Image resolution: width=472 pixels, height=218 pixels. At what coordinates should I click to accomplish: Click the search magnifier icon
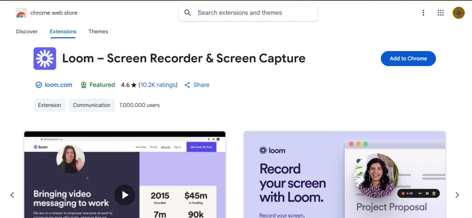pos(188,13)
